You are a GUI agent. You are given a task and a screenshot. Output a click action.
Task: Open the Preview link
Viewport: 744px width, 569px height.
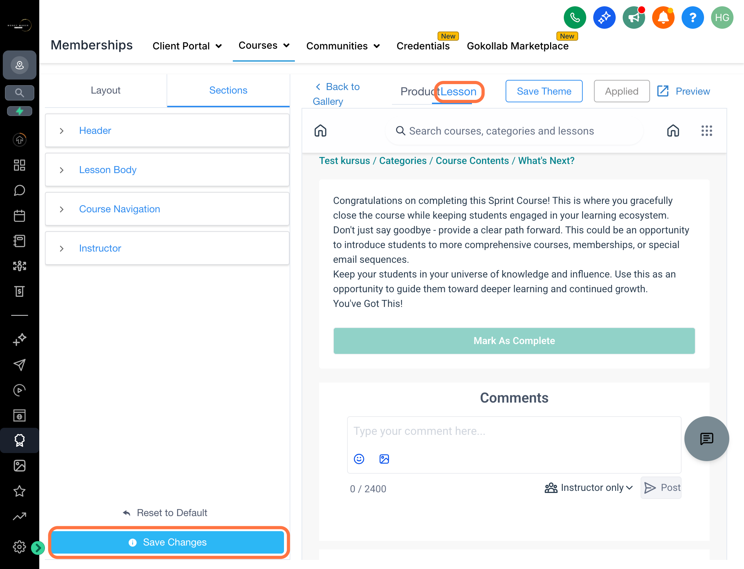(x=683, y=91)
